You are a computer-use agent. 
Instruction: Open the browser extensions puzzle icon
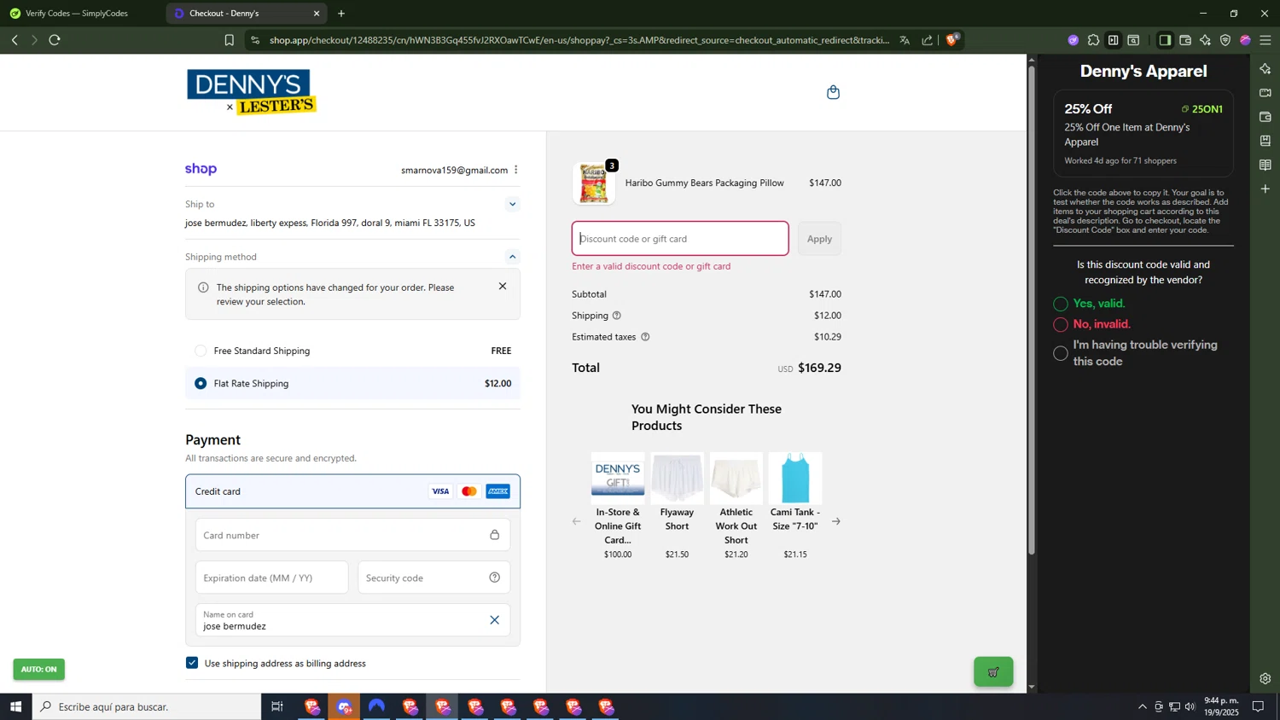1093,40
